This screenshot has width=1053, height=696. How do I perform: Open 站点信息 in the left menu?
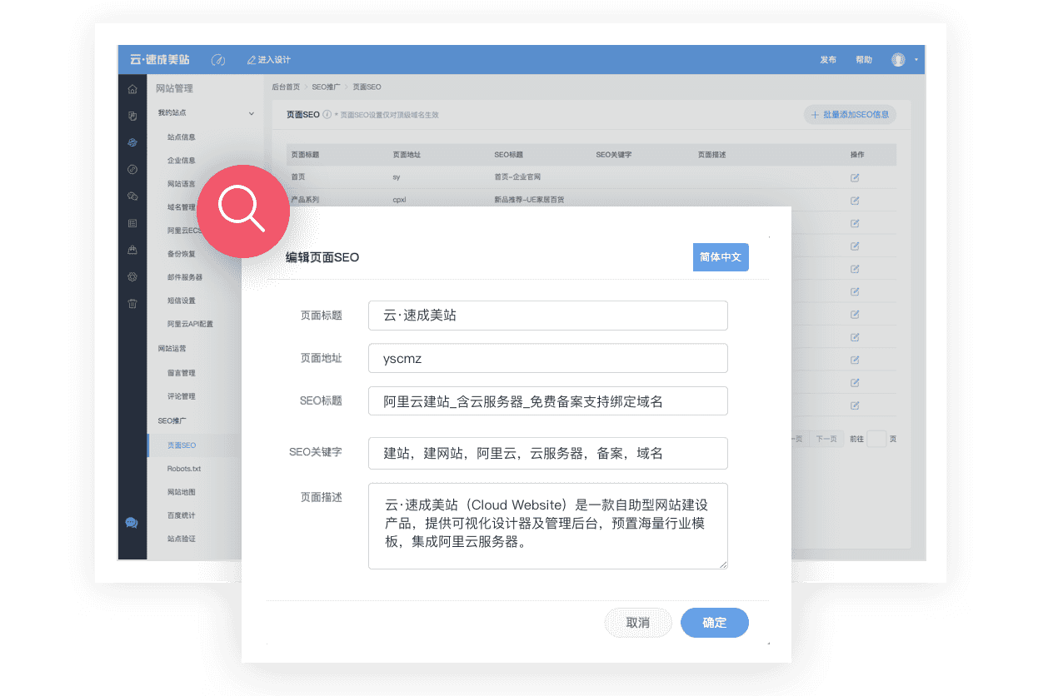tap(182, 137)
